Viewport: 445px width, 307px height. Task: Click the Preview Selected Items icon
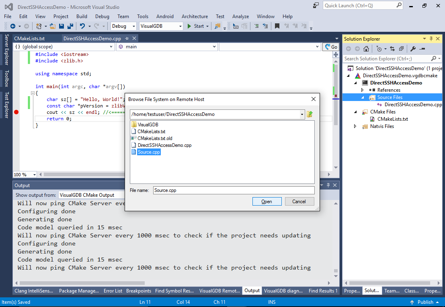[422, 49]
